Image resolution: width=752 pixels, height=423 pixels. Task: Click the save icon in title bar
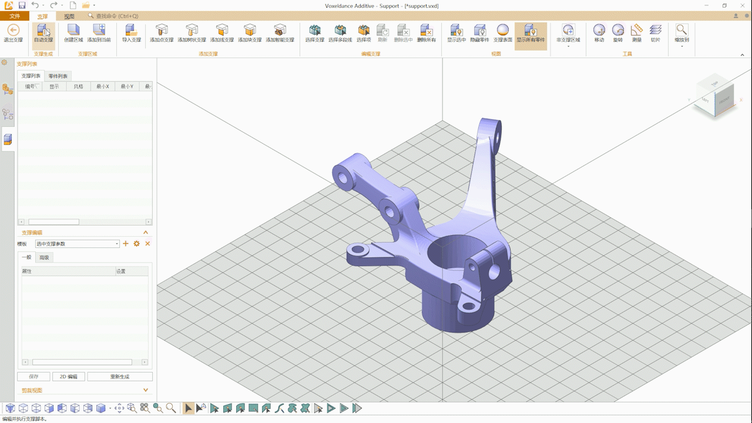[x=22, y=5]
